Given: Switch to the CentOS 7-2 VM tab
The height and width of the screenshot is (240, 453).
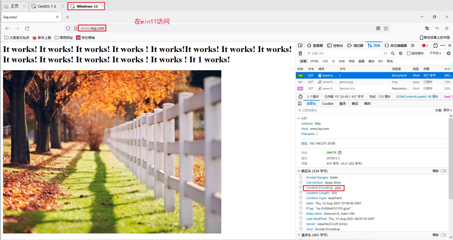Looking at the screenshot, I should 47,6.
